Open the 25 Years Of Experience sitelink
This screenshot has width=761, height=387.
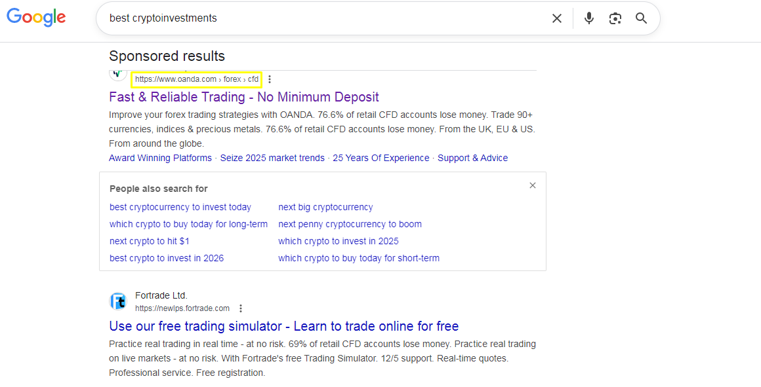click(381, 158)
